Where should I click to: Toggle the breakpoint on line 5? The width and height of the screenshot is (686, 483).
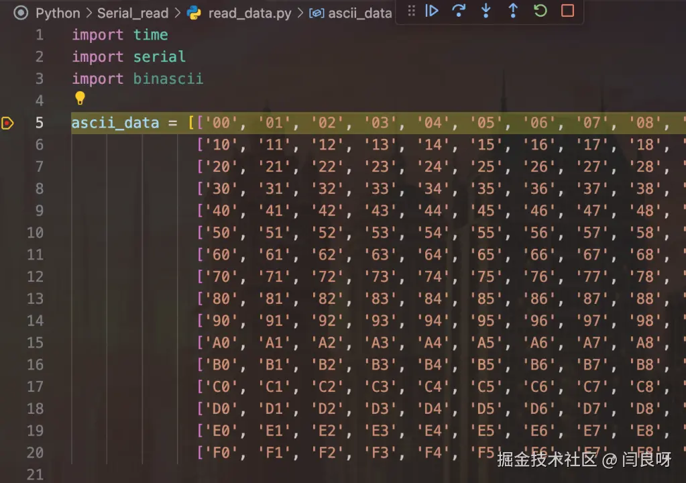pyautogui.click(x=7, y=123)
